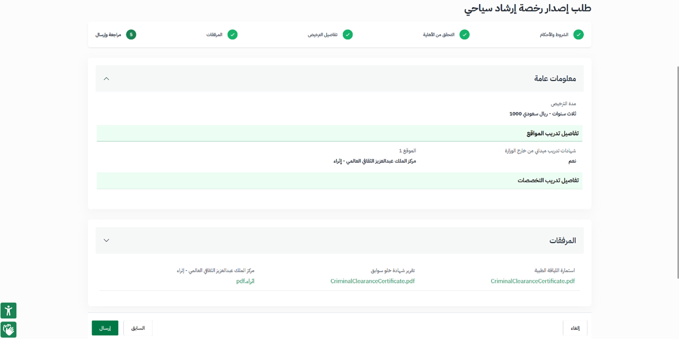Toggle the المرفقات section chevron

click(106, 240)
